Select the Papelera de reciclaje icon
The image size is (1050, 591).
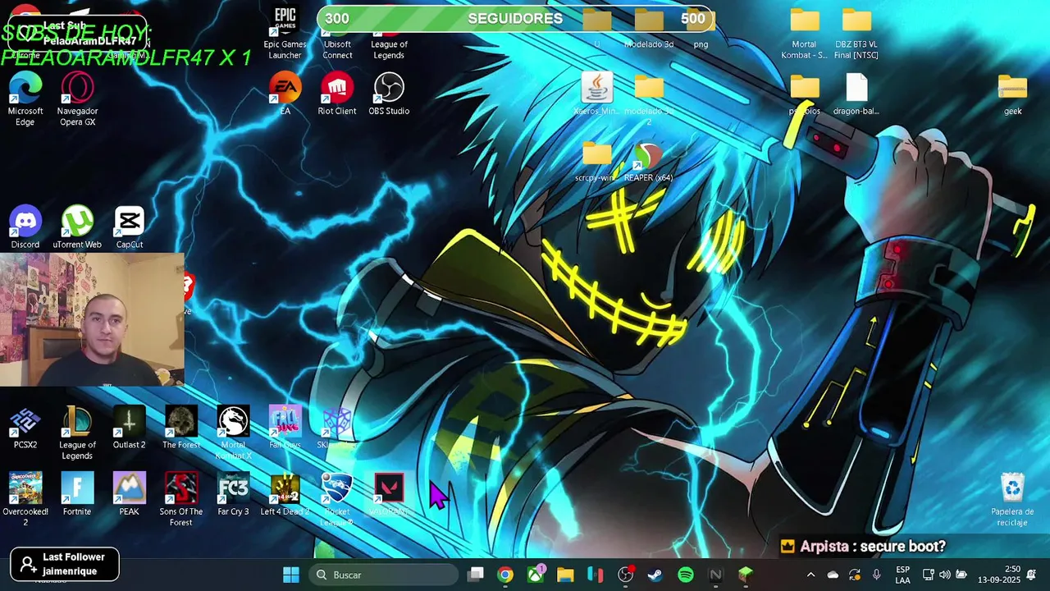(x=1012, y=500)
